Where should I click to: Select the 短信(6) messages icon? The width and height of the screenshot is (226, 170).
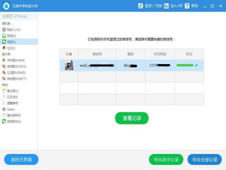coord(4,36)
